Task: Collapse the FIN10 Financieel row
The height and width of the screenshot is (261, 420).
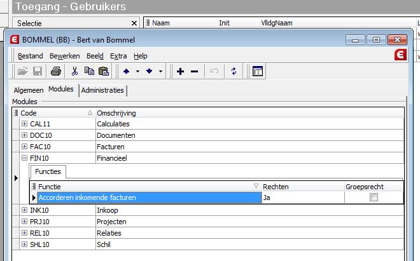Action: coord(25,157)
